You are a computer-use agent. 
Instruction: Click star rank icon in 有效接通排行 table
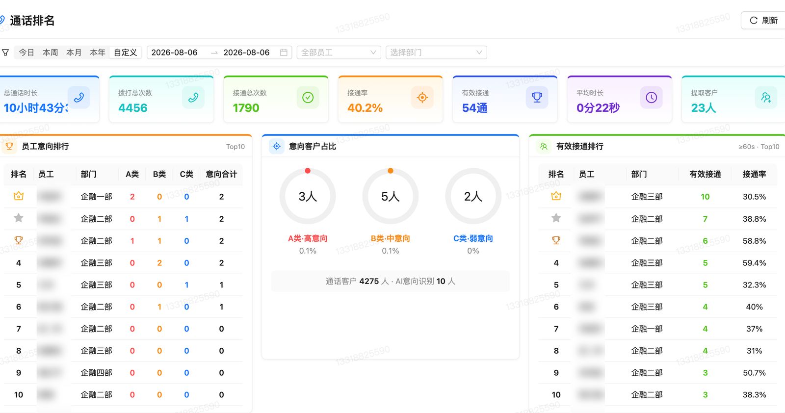coord(556,218)
